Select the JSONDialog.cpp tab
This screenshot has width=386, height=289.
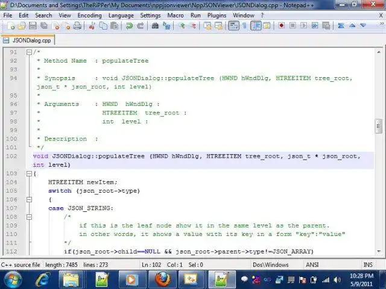click(28, 40)
